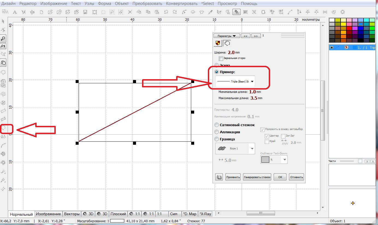Open the Rope 1 border style dropdown
Viewport: 378px width, 225px height.
pyautogui.click(x=235, y=149)
